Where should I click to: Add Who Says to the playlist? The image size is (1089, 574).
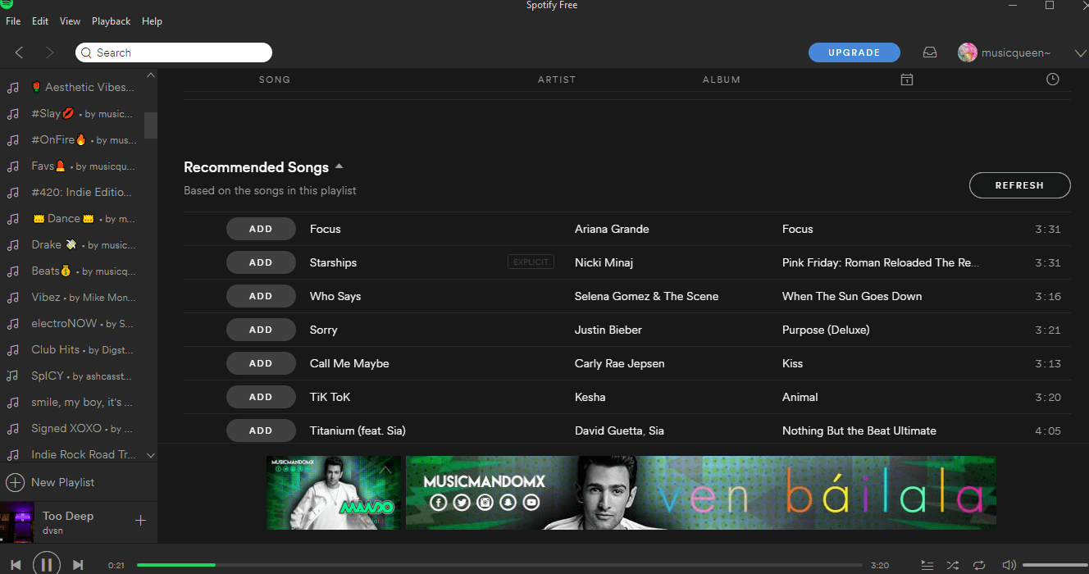click(x=261, y=296)
